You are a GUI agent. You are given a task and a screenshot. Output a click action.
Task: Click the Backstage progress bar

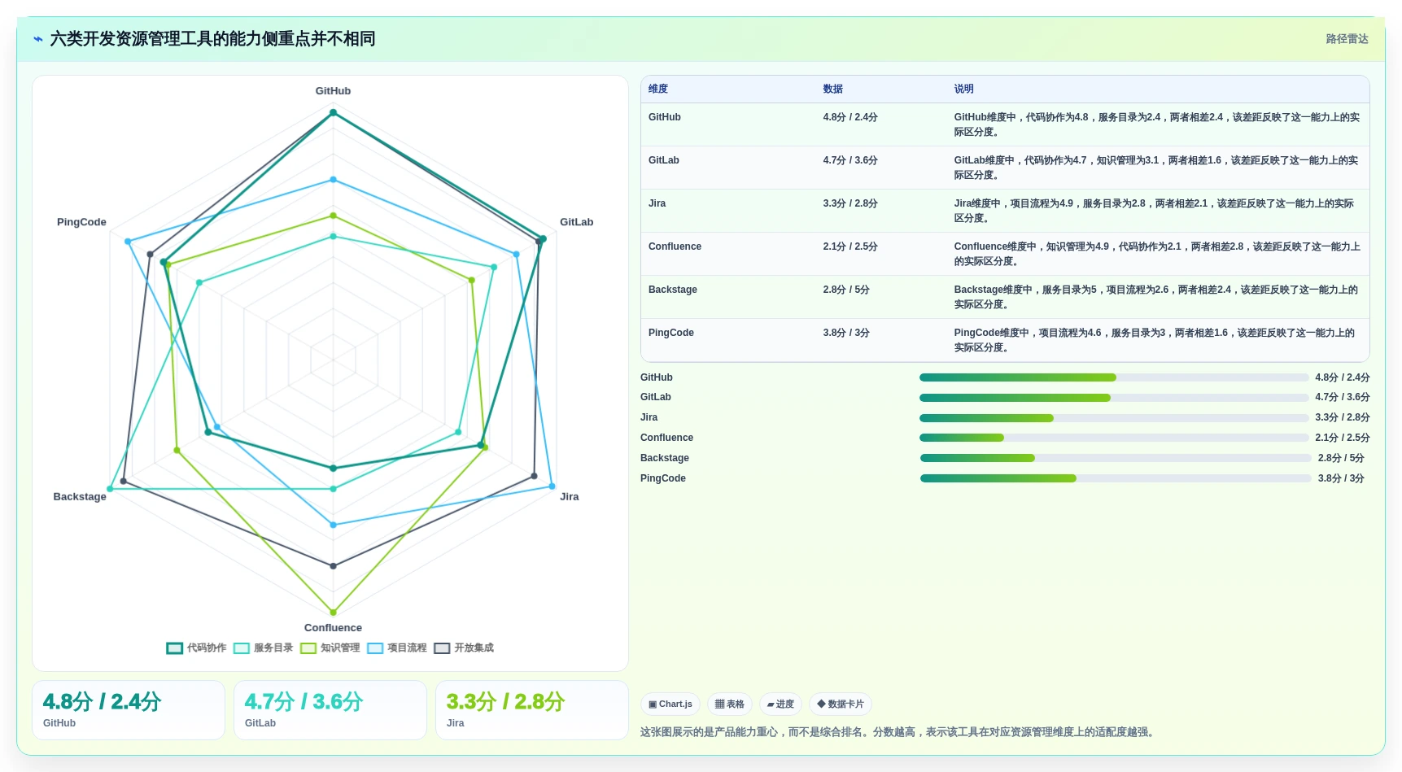point(1116,458)
